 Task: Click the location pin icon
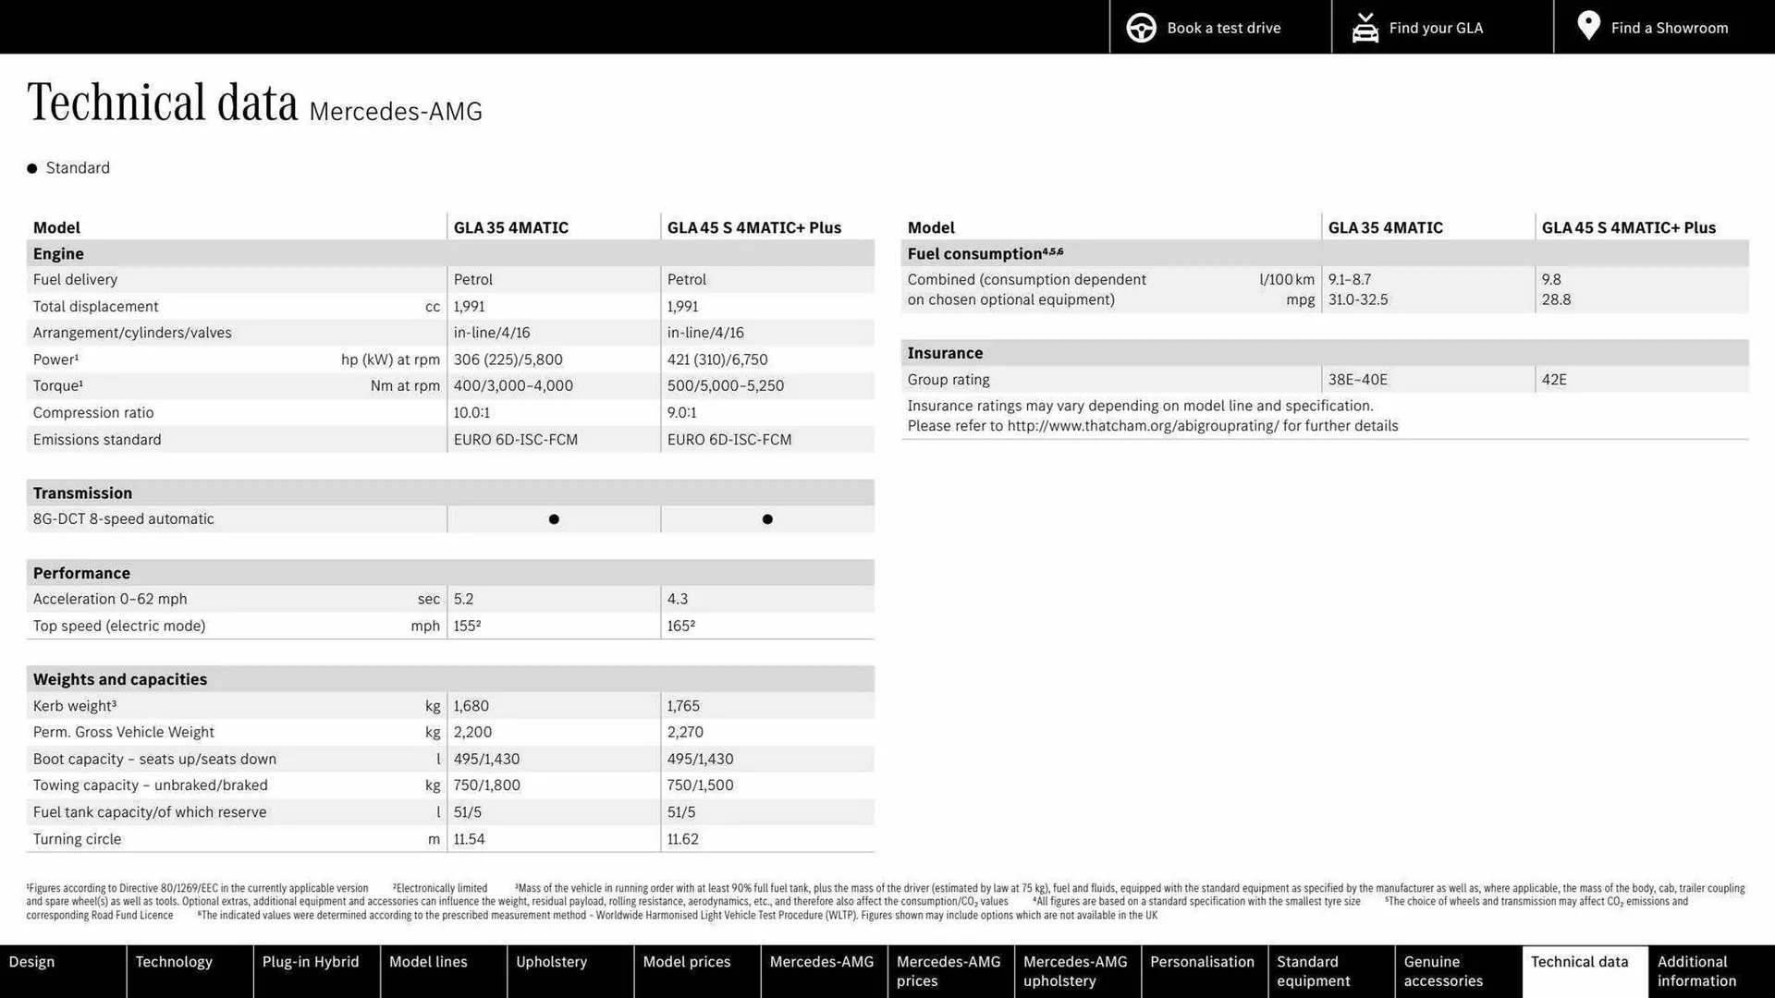tap(1588, 26)
